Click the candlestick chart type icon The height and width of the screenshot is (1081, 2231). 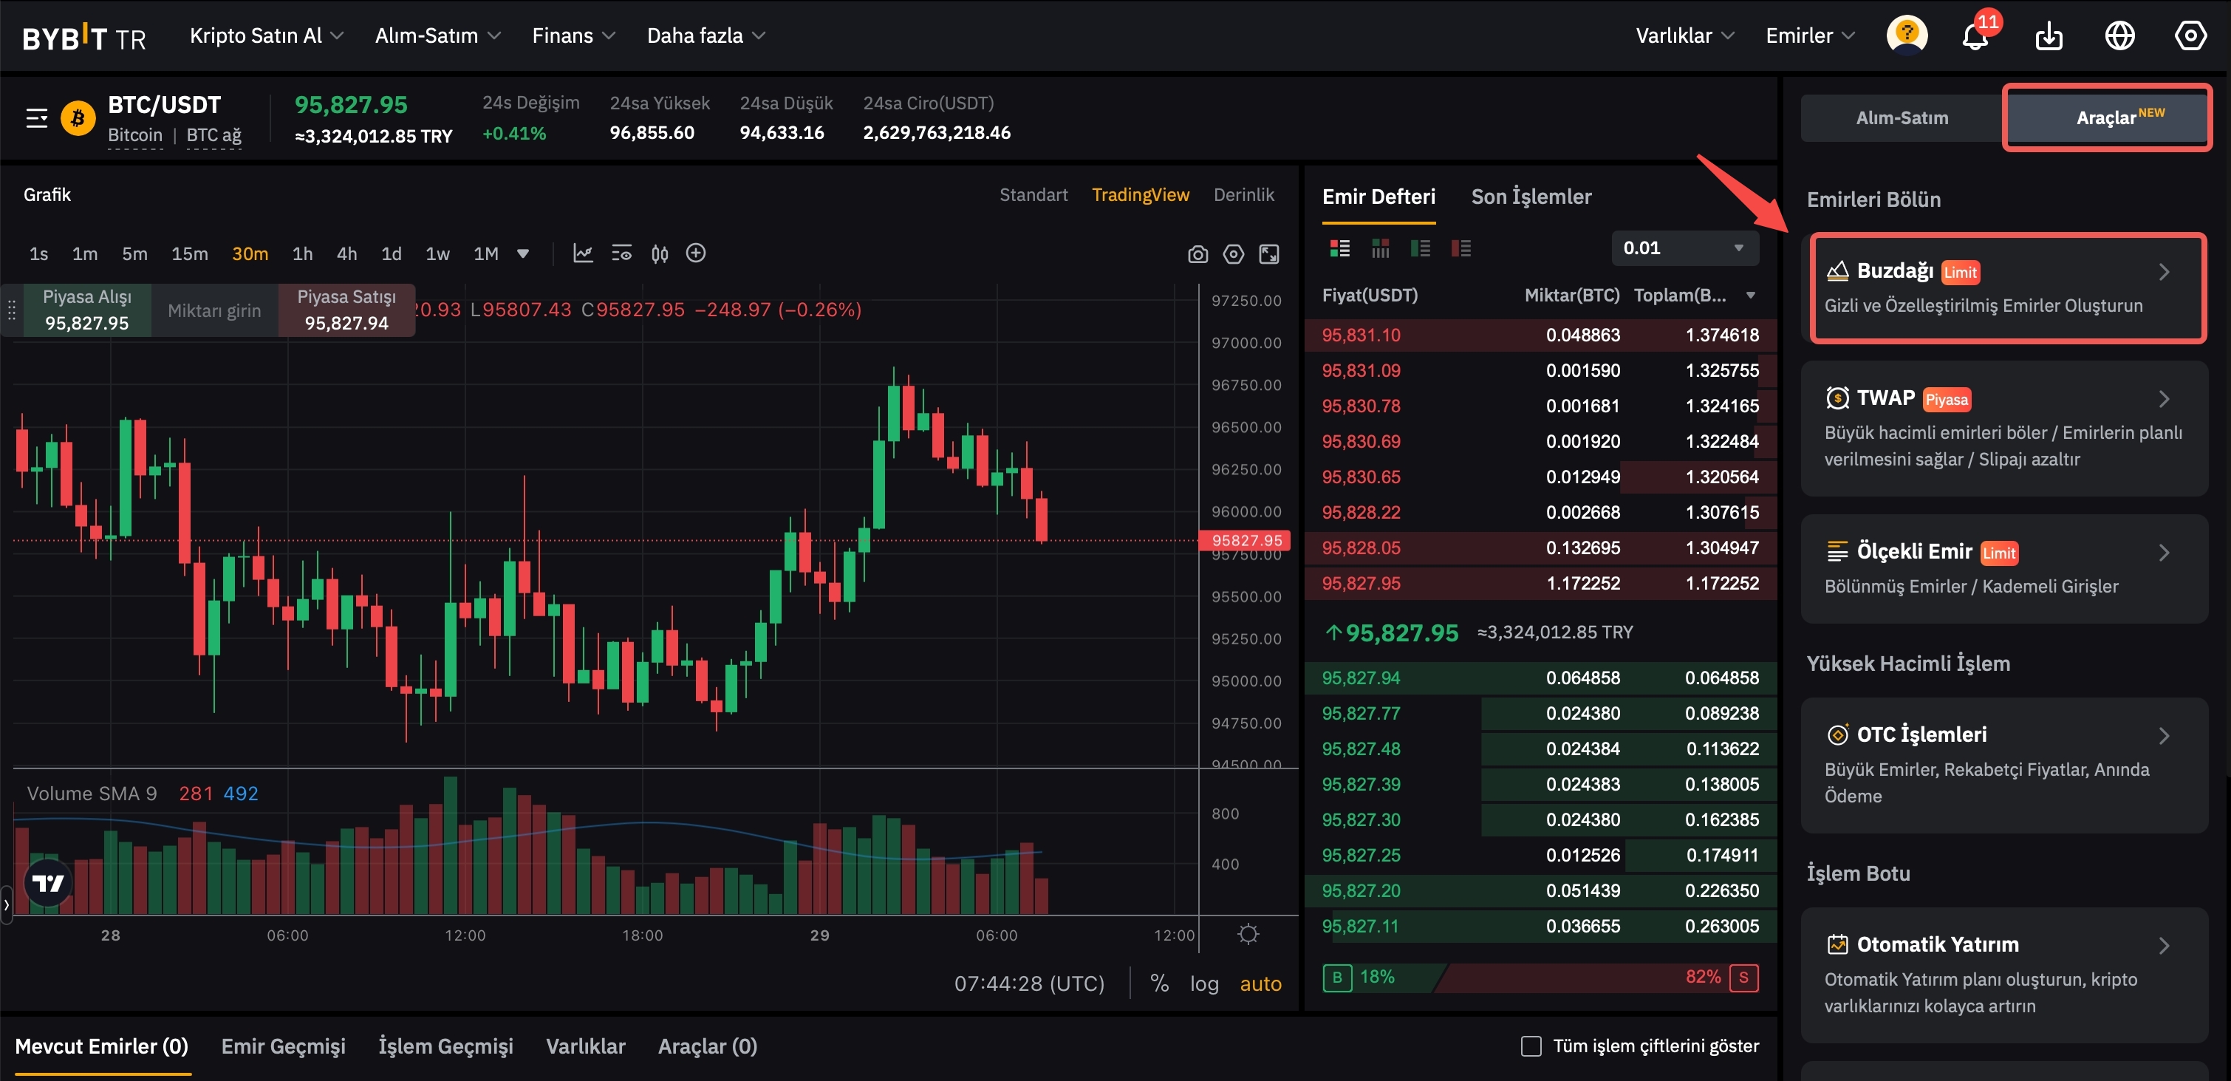point(659,253)
